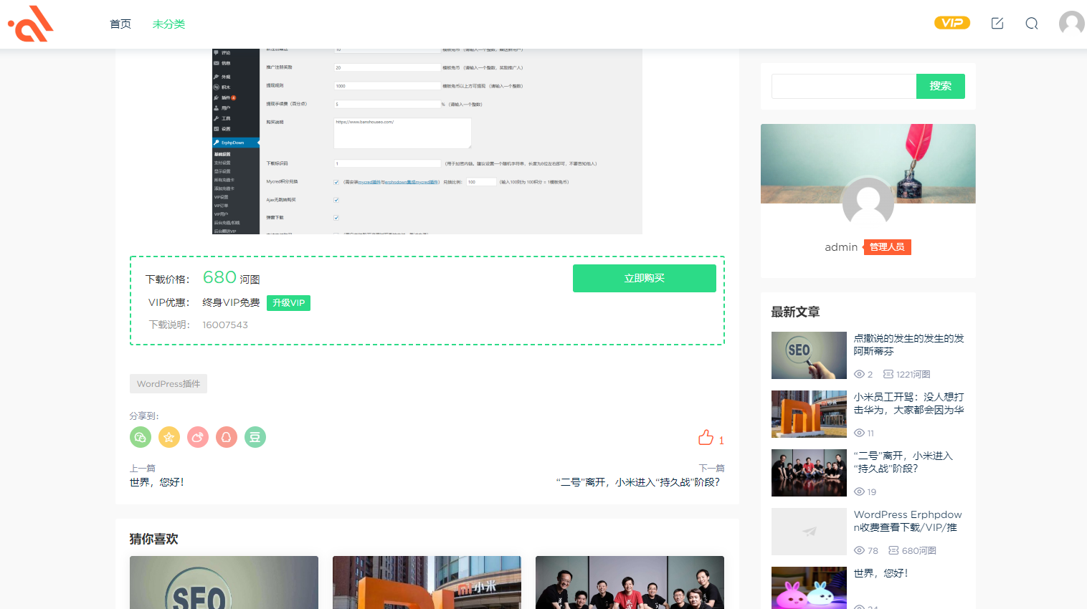Image resolution: width=1087 pixels, height=609 pixels.
Task: Open the admin author name link
Action: point(841,247)
